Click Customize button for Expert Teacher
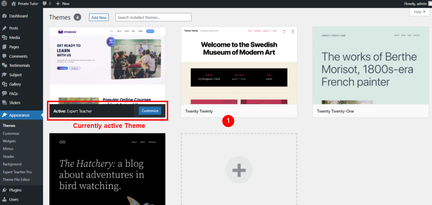This screenshot has width=432, height=205. click(x=150, y=111)
